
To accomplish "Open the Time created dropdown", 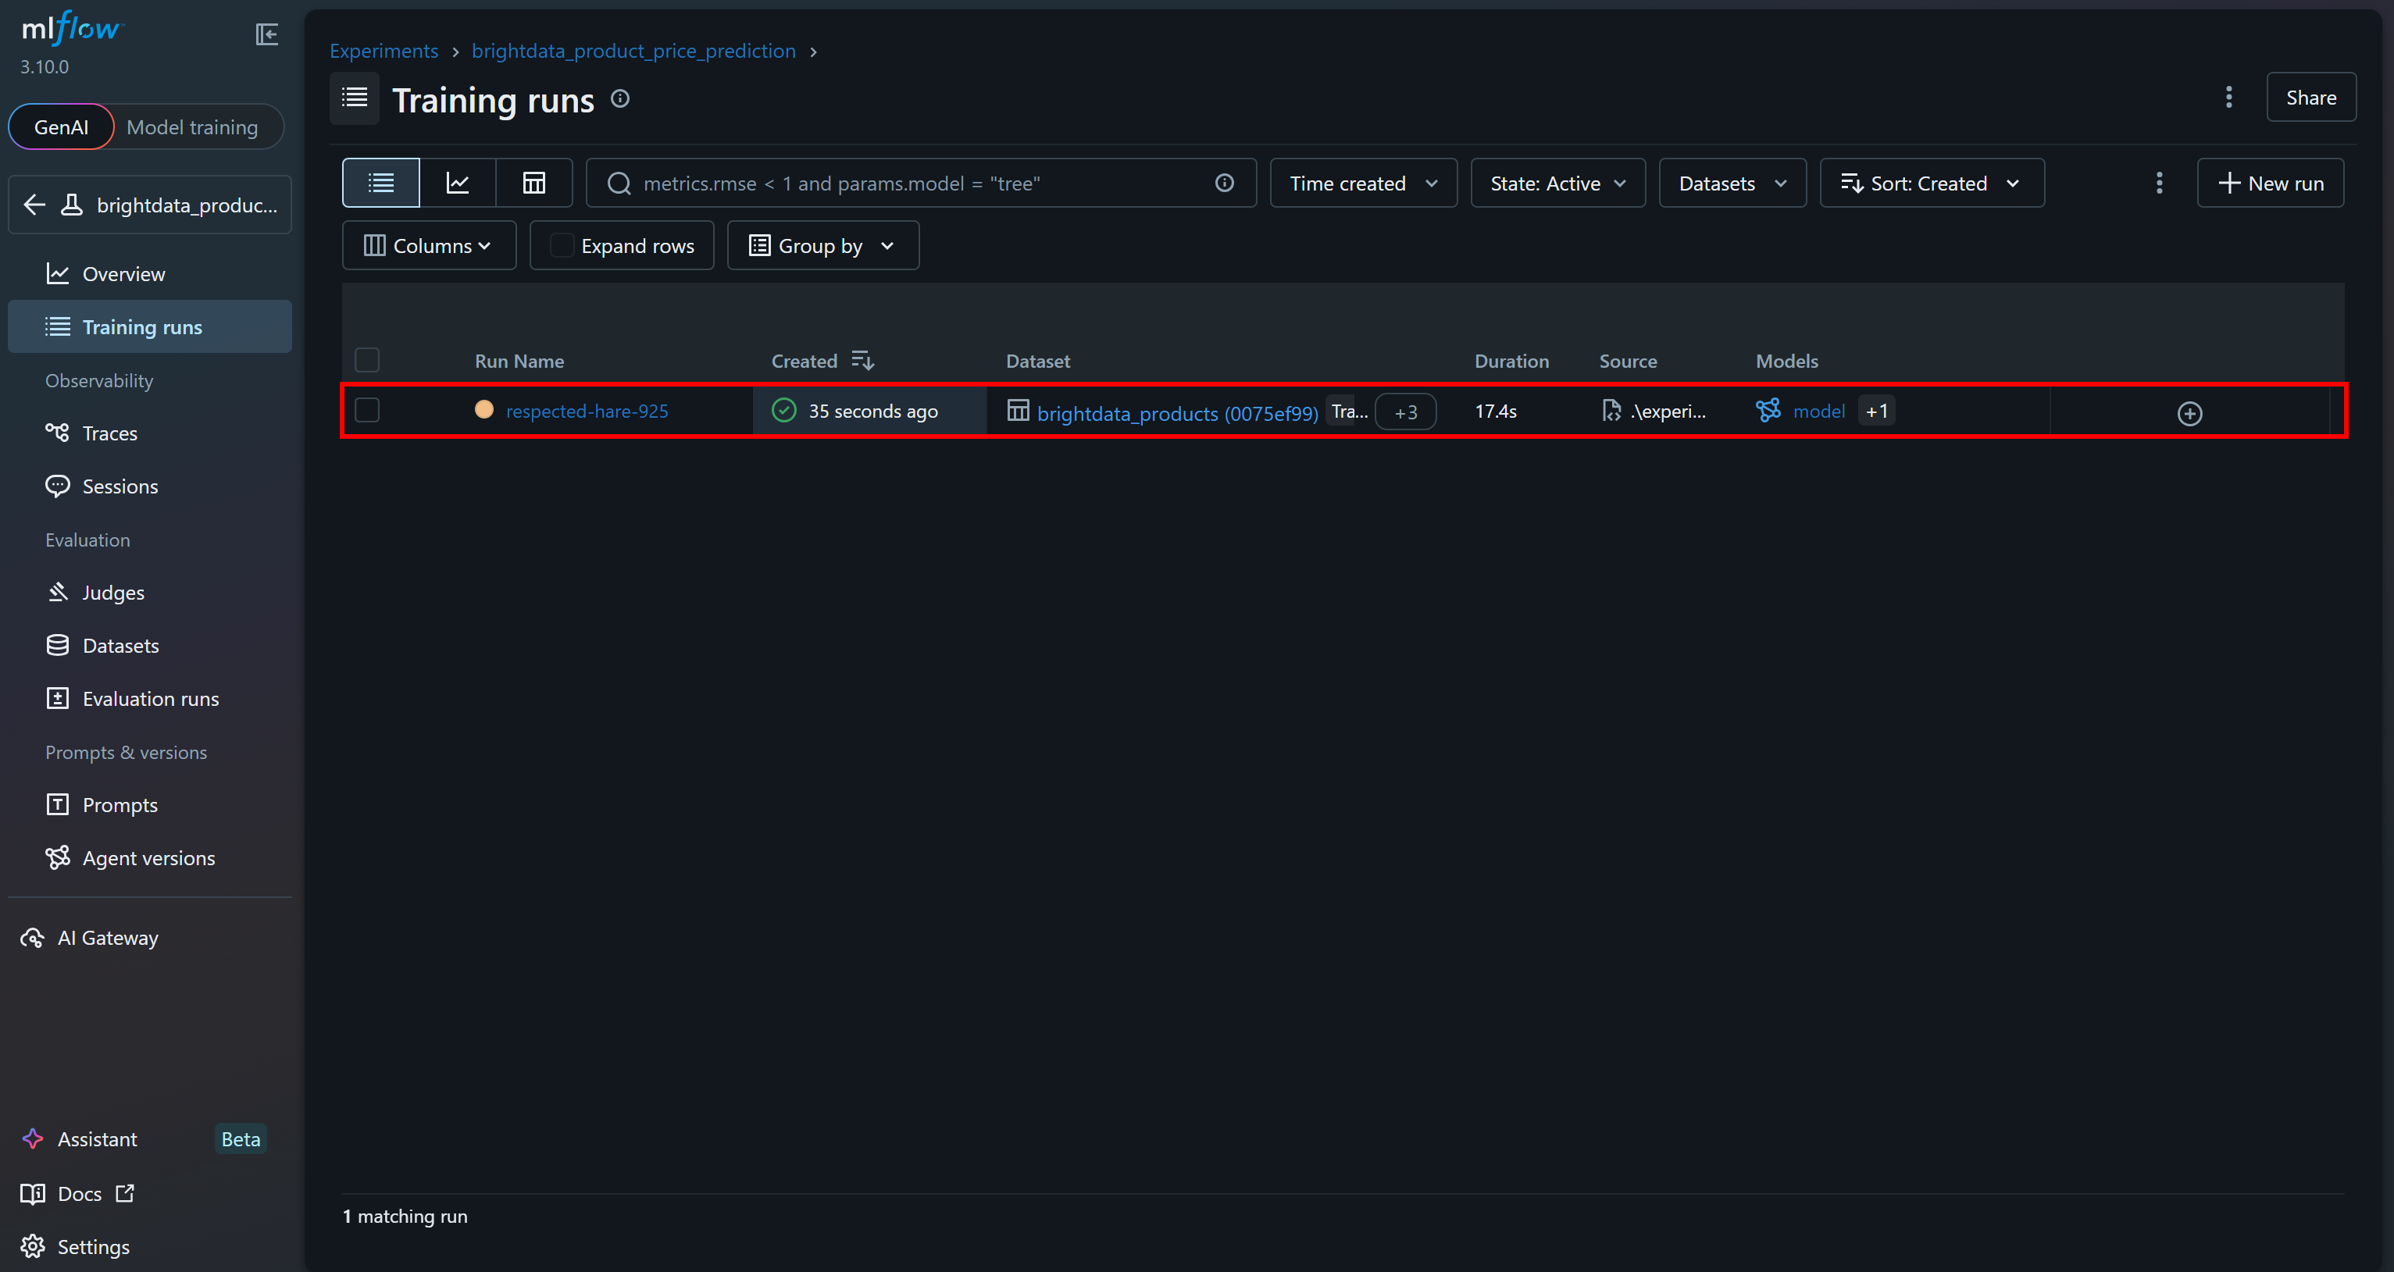I will point(1362,183).
